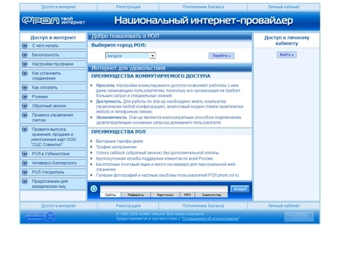Open top menu 'Доступ в интернет'
The width and height of the screenshot is (340, 255).
click(x=58, y=7)
